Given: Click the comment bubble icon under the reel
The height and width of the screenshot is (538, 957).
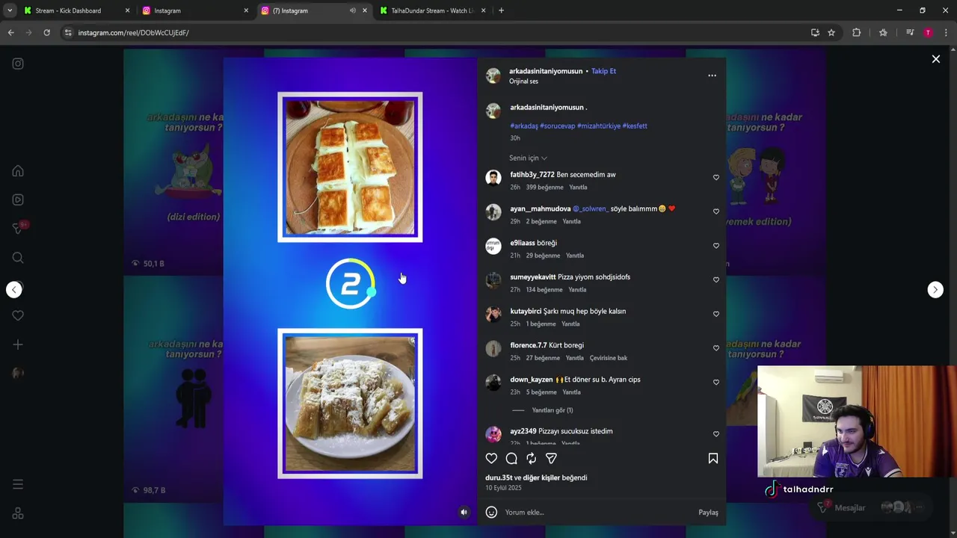Looking at the screenshot, I should pyautogui.click(x=511, y=458).
